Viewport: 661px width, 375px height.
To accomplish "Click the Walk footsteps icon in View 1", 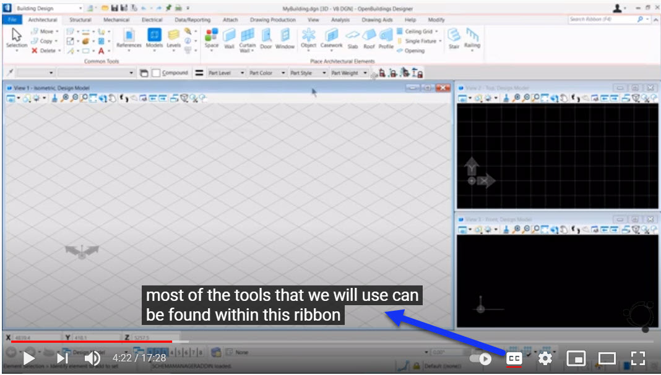I will click(x=124, y=98).
